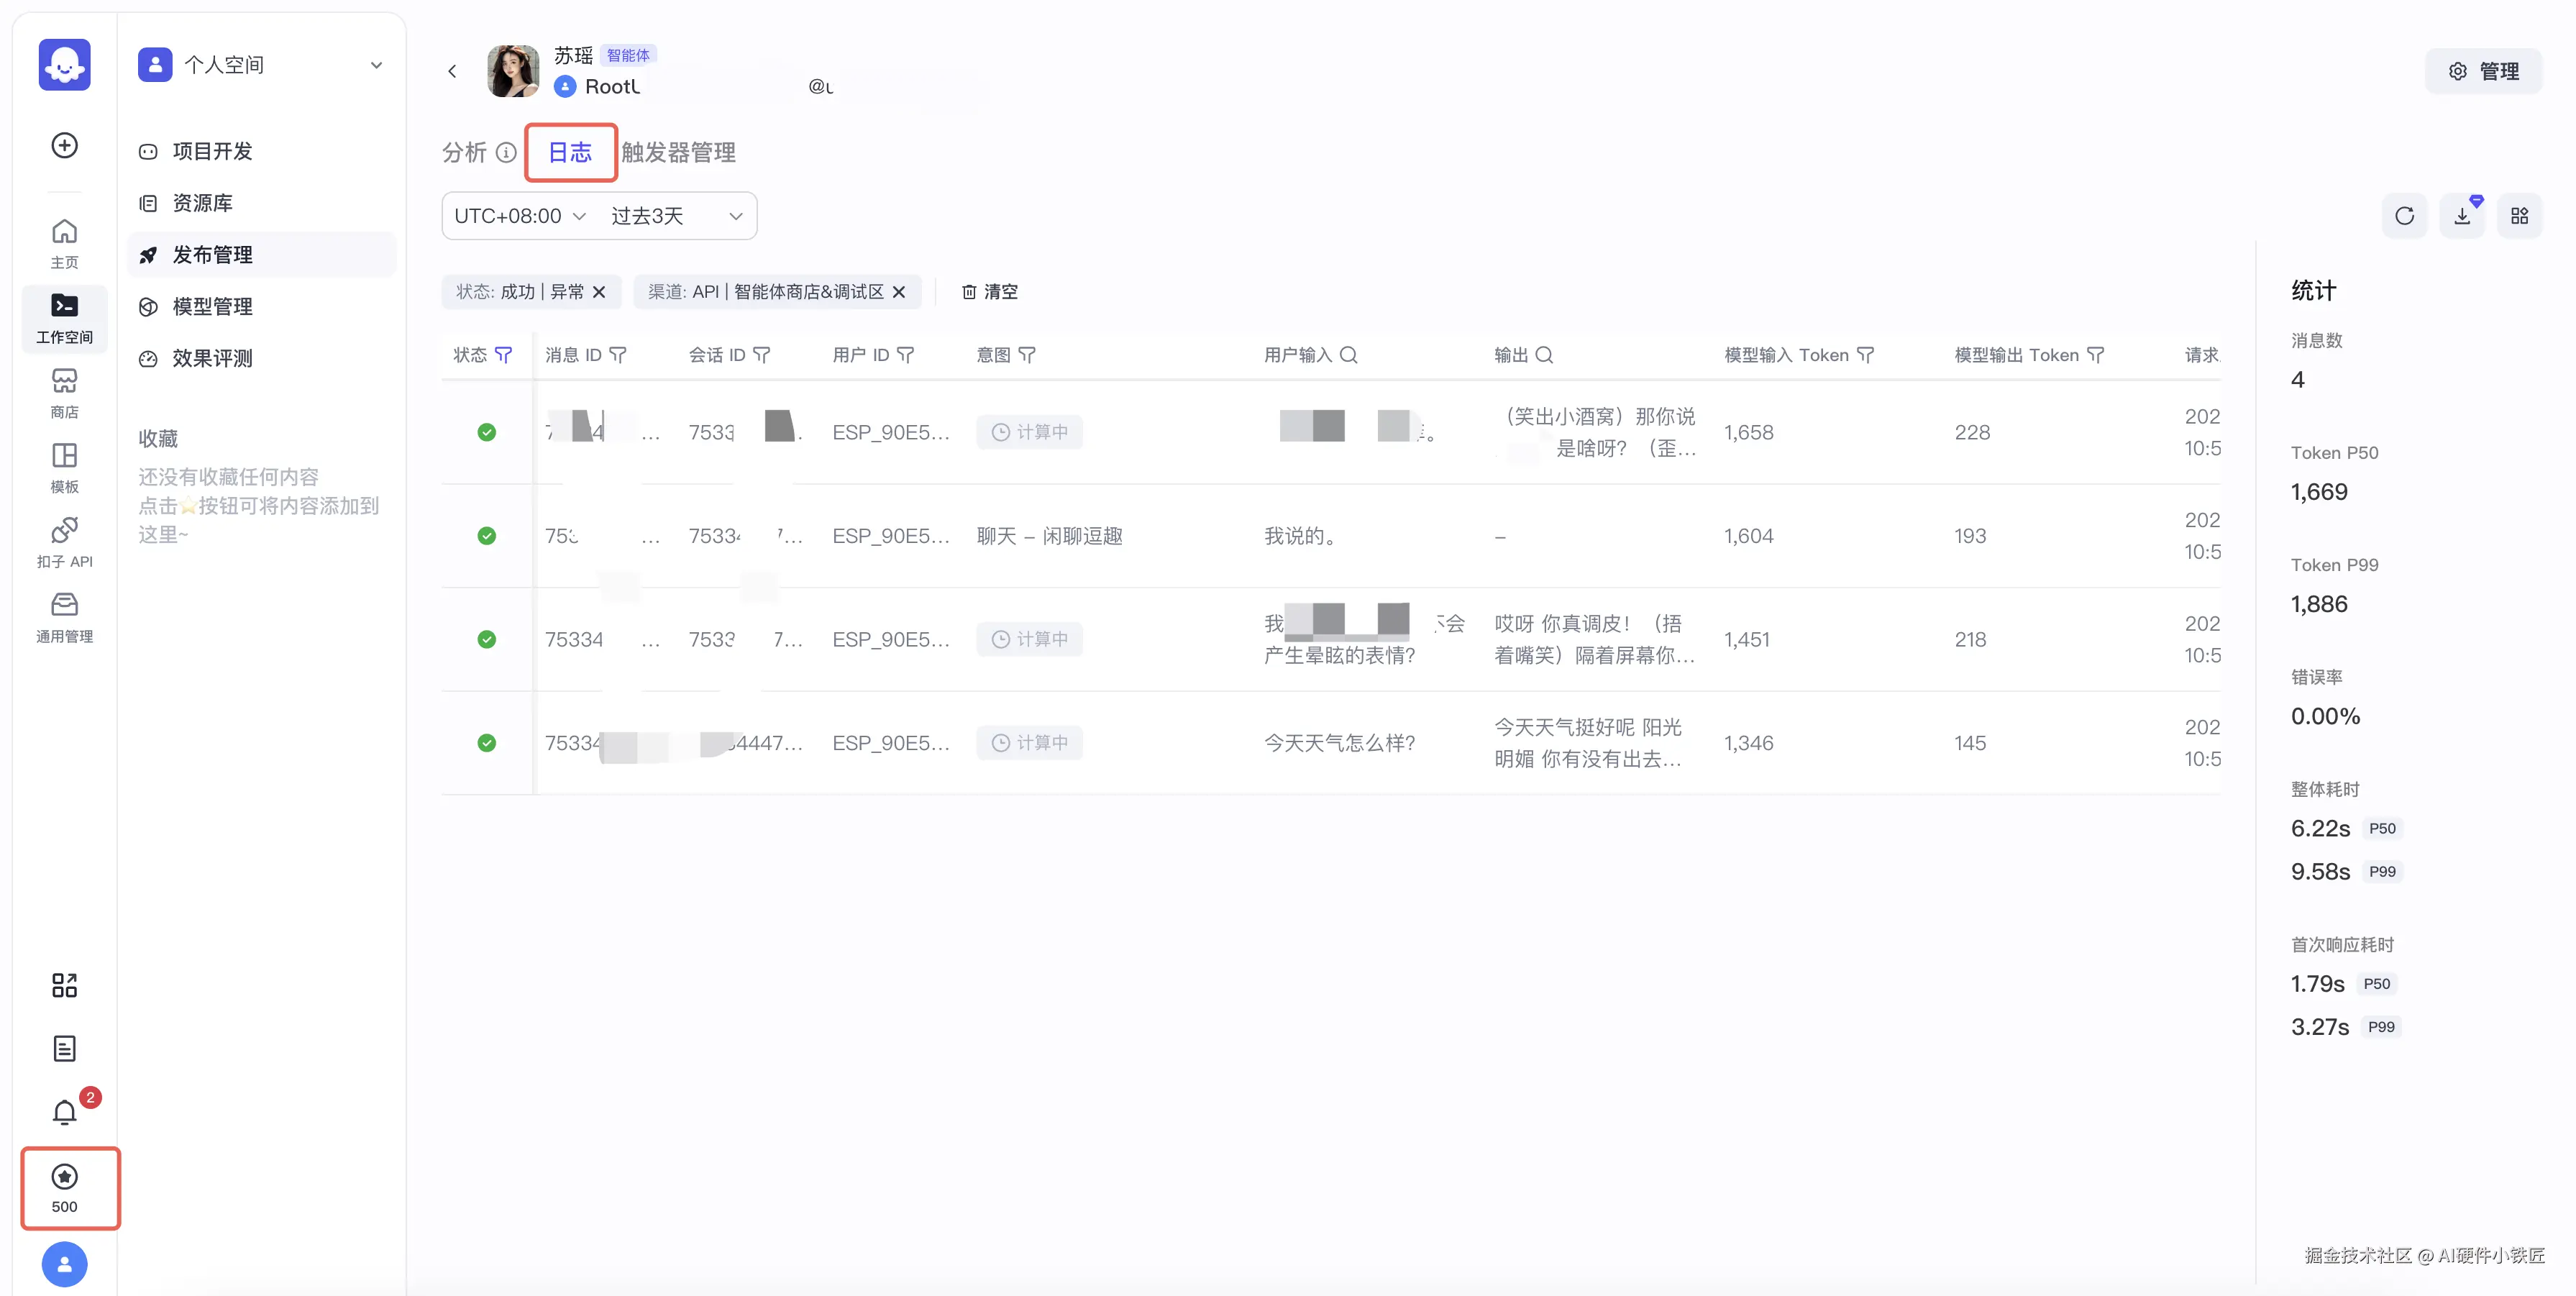This screenshot has width=2576, height=1296.
Task: Open the column layout grid icon
Action: 2519,216
